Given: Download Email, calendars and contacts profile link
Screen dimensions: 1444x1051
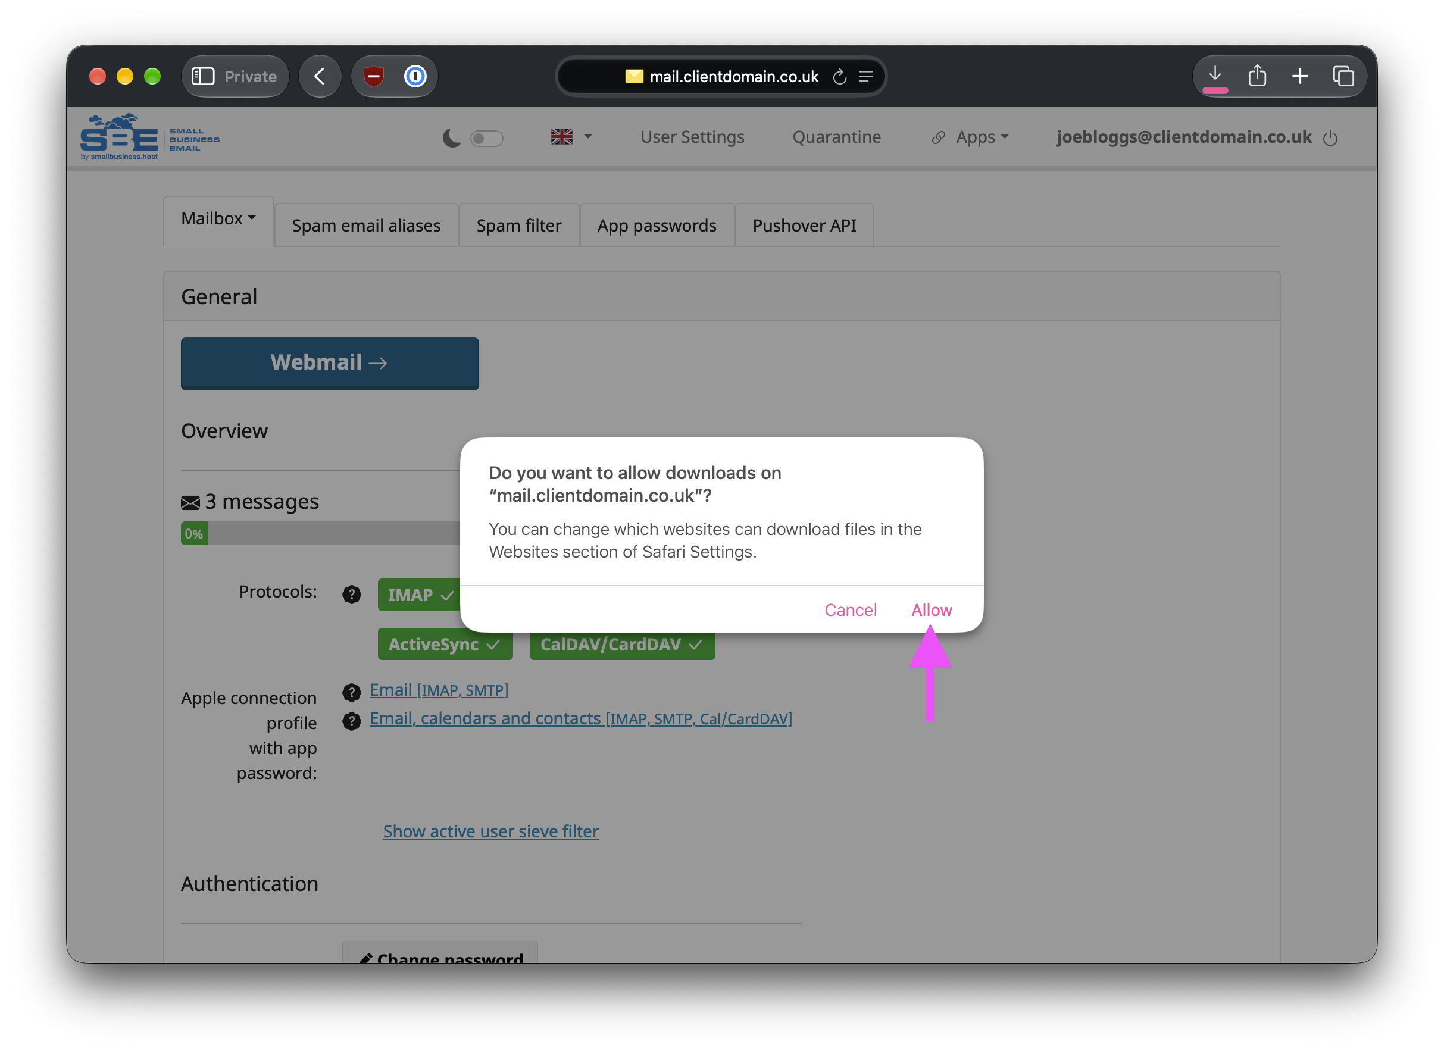Looking at the screenshot, I should [581, 719].
